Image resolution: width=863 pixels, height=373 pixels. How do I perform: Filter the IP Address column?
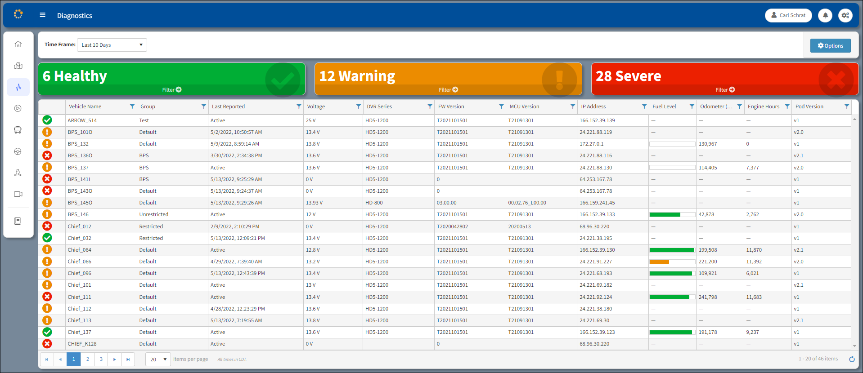pyautogui.click(x=644, y=107)
